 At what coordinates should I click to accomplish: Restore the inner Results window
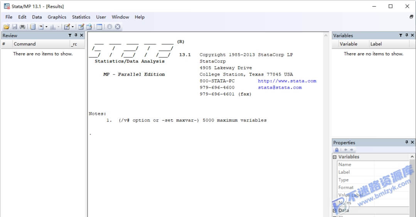pos(411,17)
